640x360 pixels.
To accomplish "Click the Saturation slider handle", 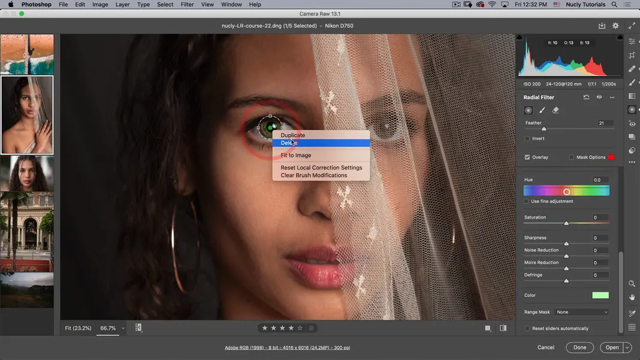I will tap(566, 223).
